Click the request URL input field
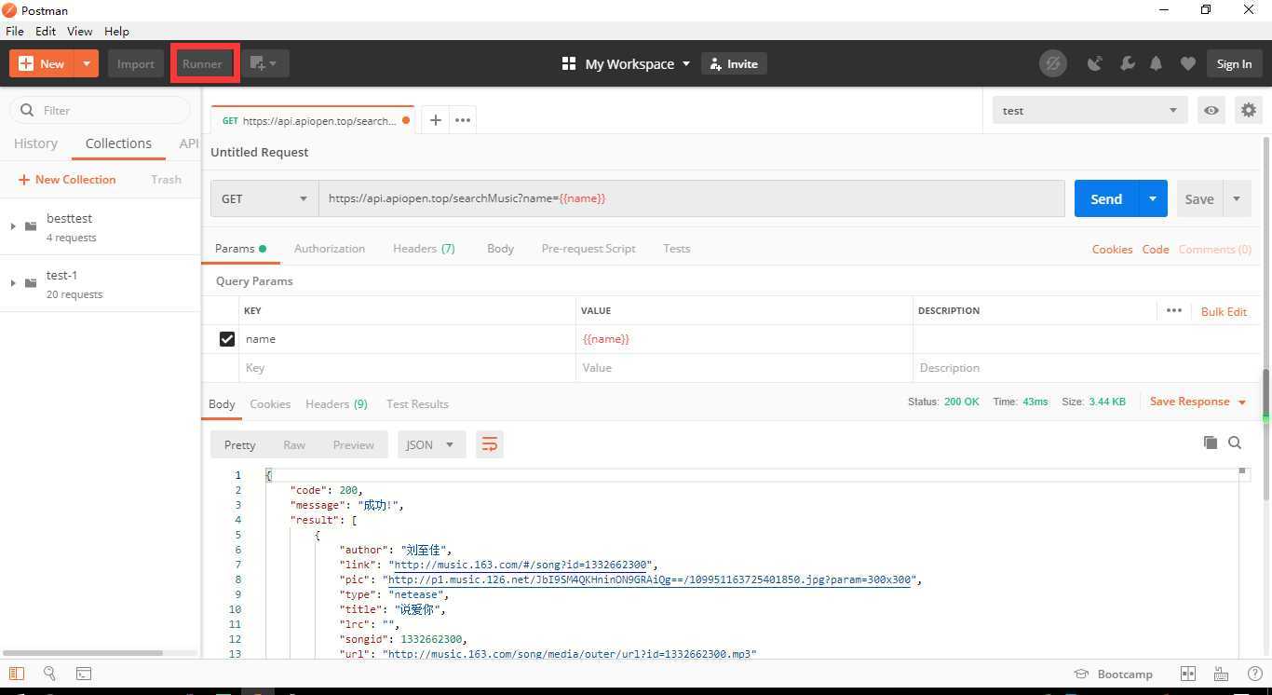This screenshot has height=695, width=1272. (x=692, y=198)
